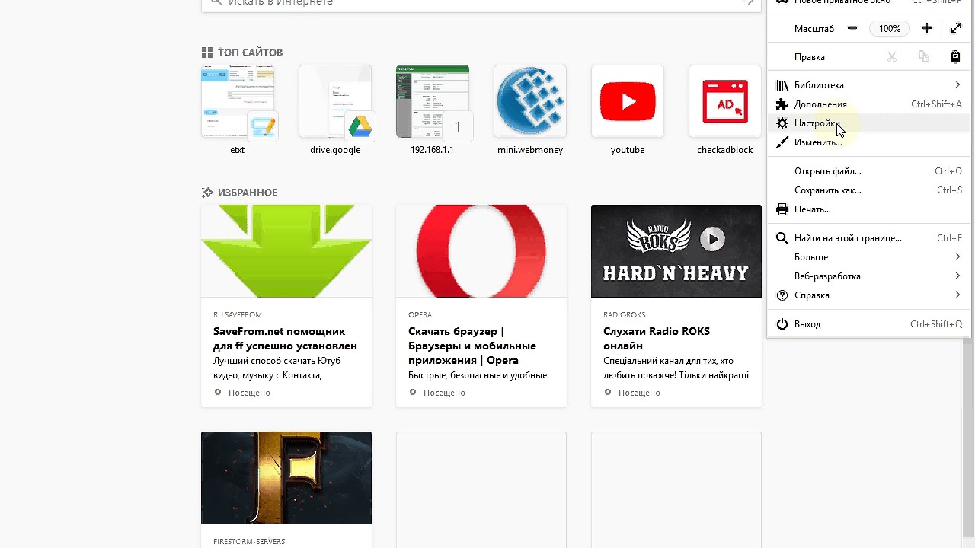Click the Изменить paintbrush icon
Image resolution: width=975 pixels, height=548 pixels.
click(x=782, y=142)
